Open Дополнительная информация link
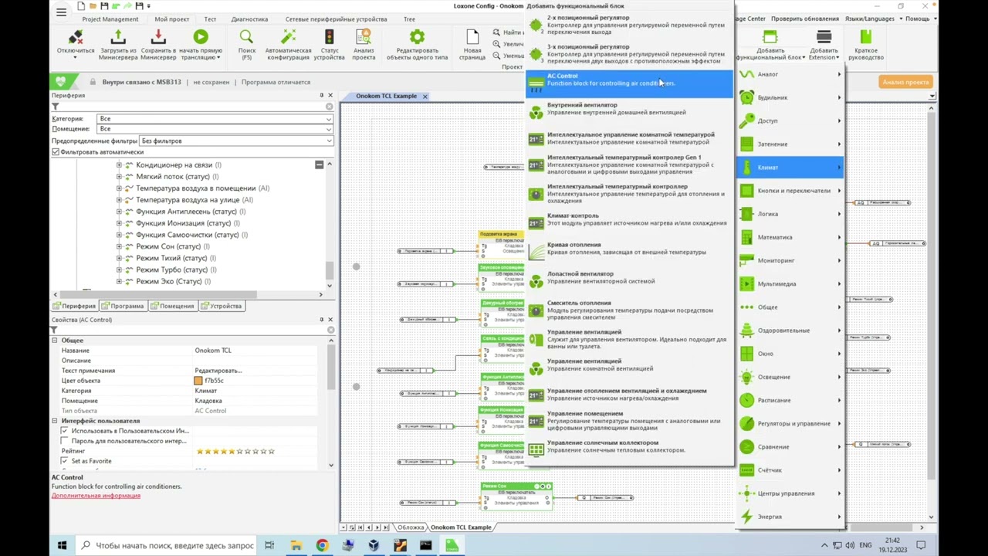Viewport: 988px width, 556px height. click(96, 496)
